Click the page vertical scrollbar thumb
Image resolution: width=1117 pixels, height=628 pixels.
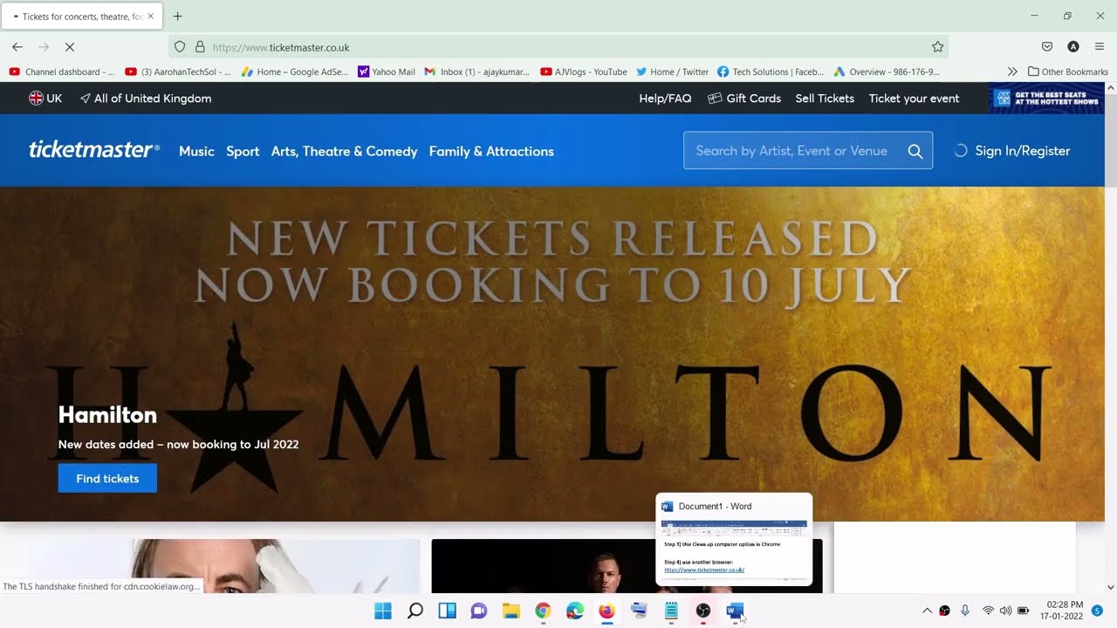tap(1111, 139)
